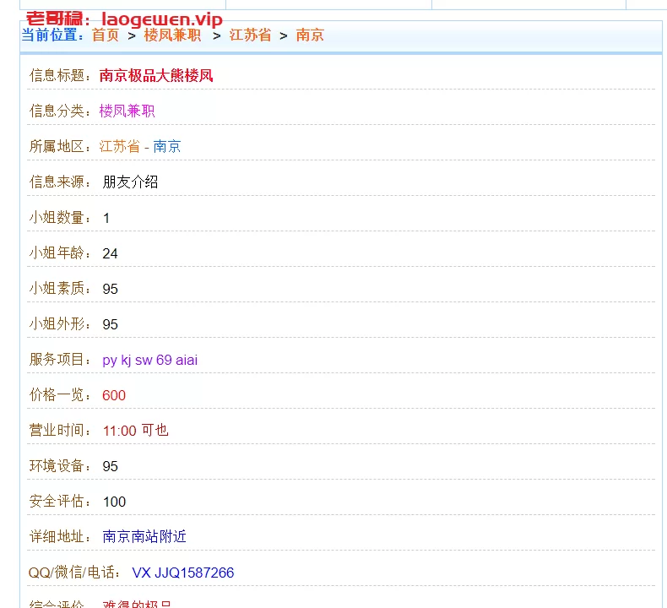Click the blue contact text beside QQ/微信/电话
Screen dimensions: 667x608
[182, 573]
